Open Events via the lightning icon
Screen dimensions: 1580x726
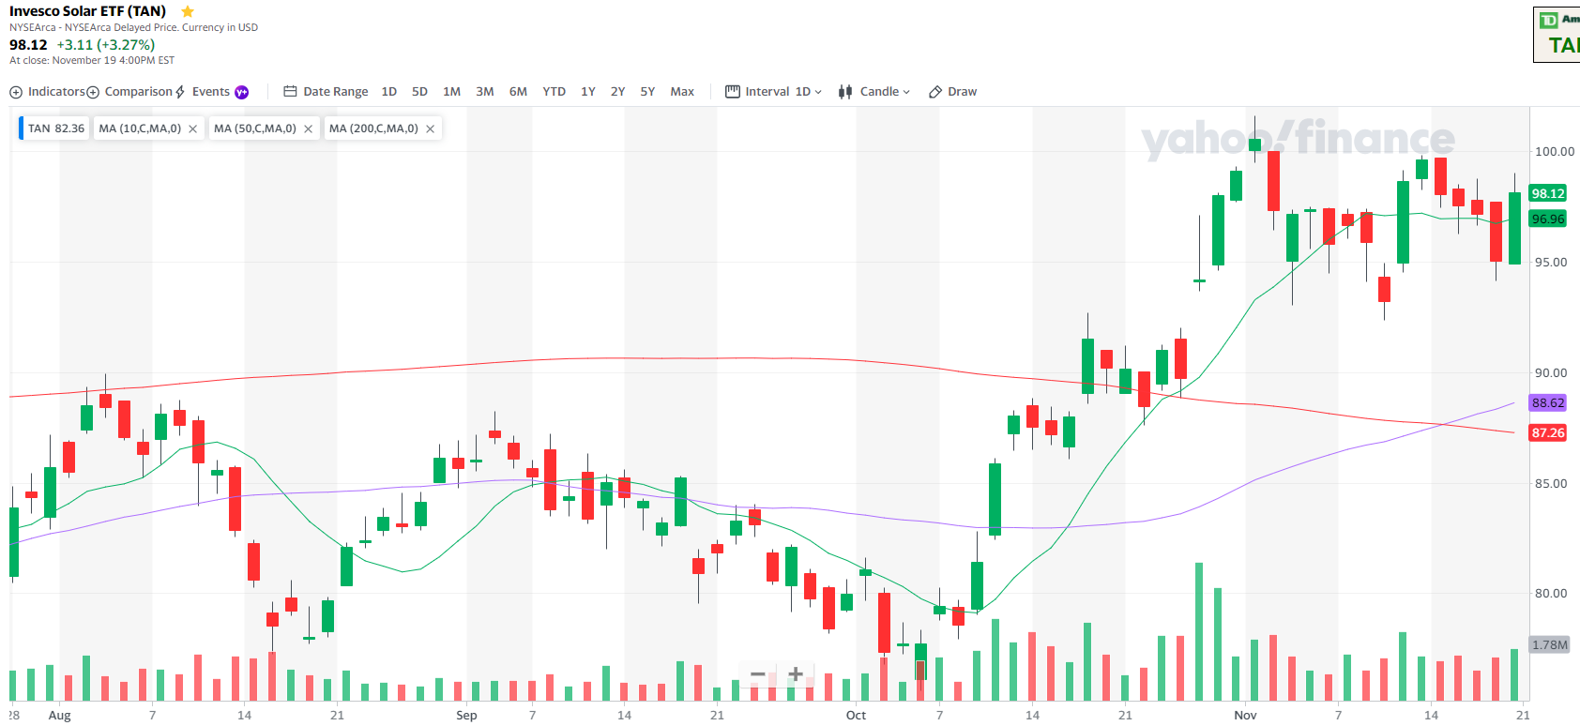tap(180, 92)
